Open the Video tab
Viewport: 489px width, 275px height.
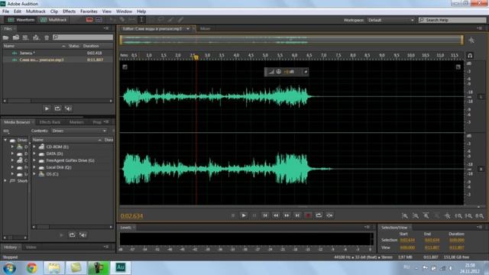coord(31,247)
